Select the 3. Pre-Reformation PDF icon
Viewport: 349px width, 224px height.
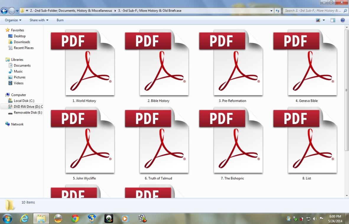coord(231,63)
